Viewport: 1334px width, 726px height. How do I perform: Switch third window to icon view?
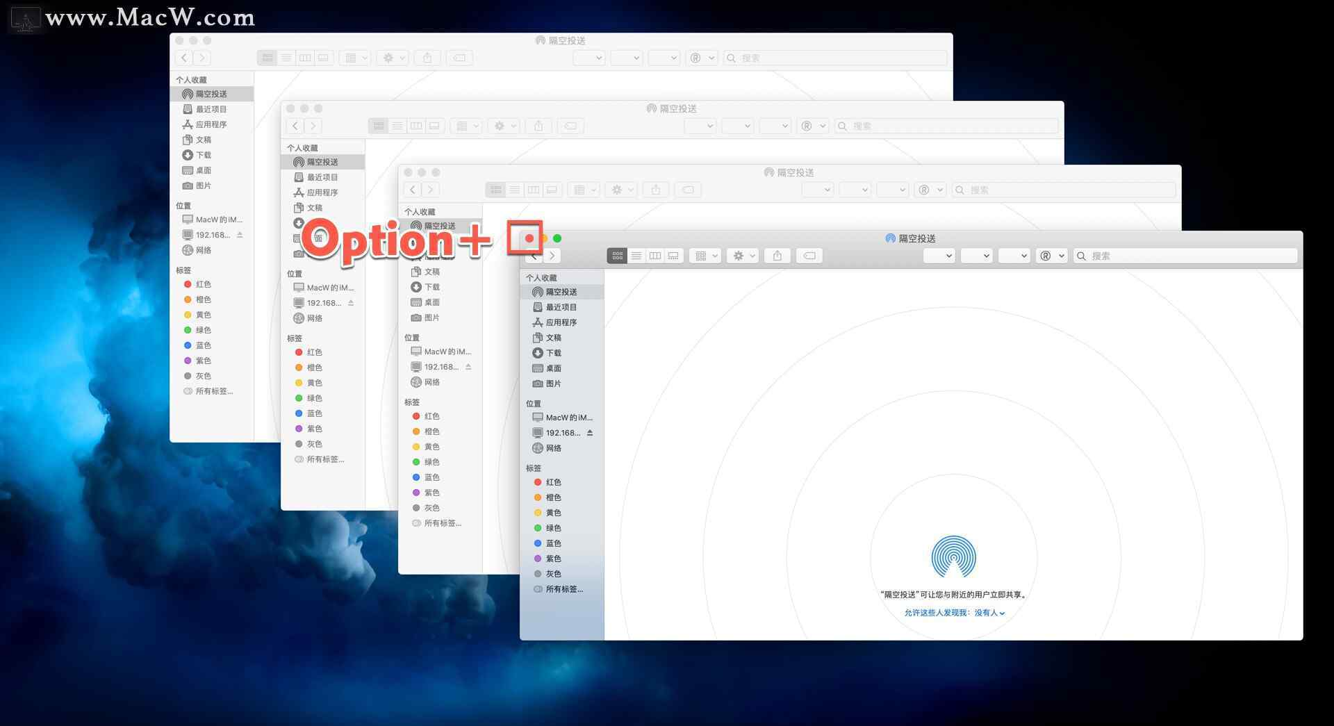click(495, 190)
